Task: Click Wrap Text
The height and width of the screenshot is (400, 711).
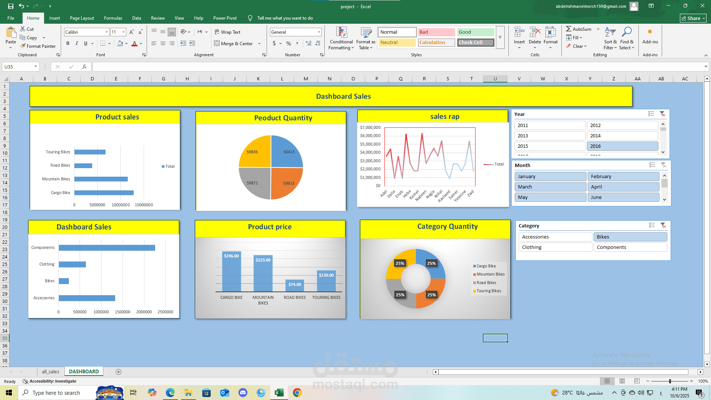Action: 227,32
